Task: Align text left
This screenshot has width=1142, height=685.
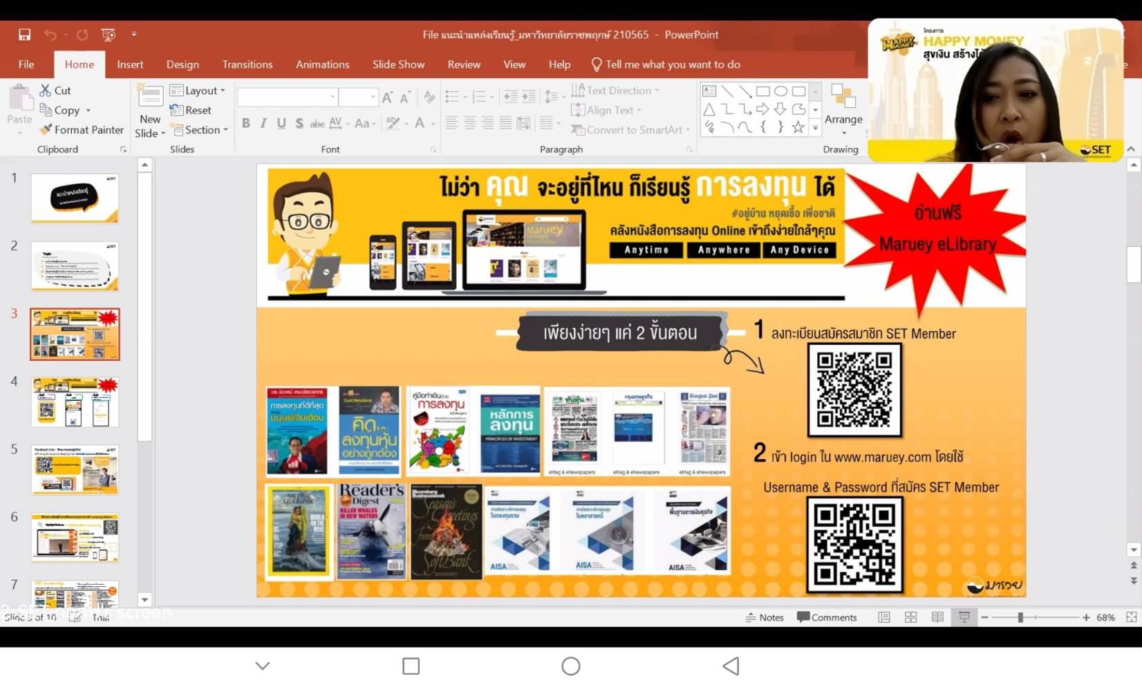Action: coord(452,123)
